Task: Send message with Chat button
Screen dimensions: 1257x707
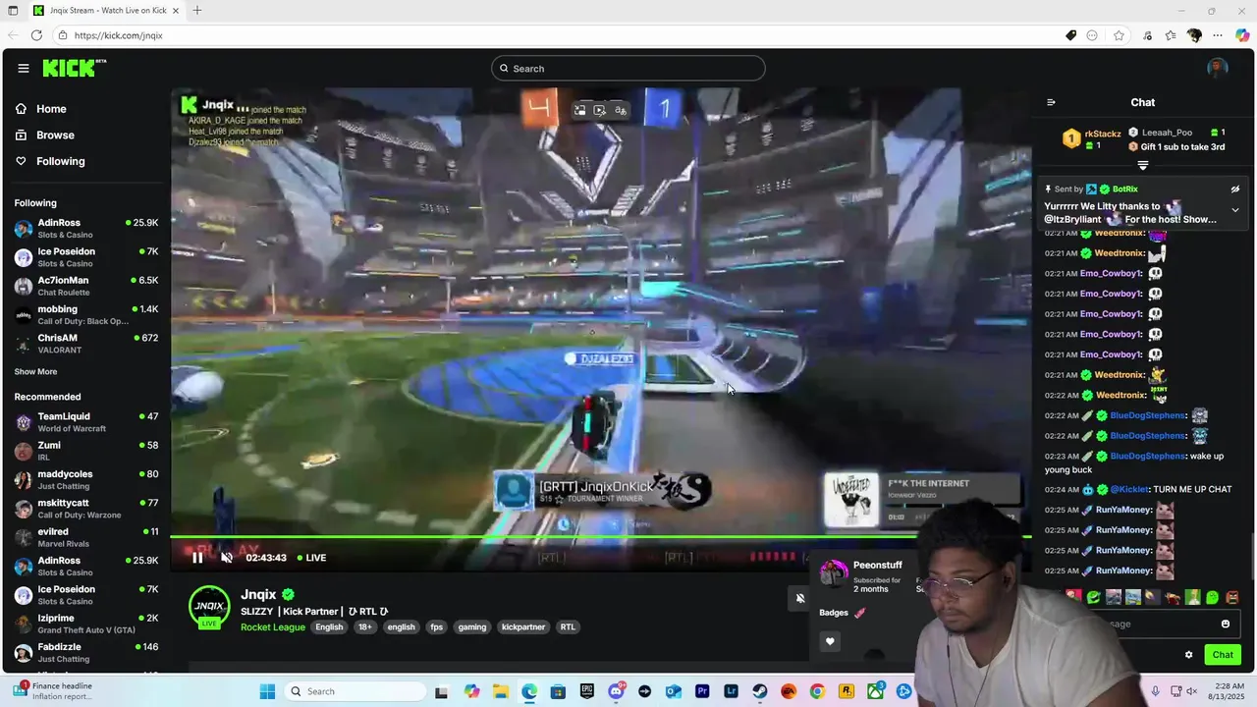Action: click(x=1223, y=655)
